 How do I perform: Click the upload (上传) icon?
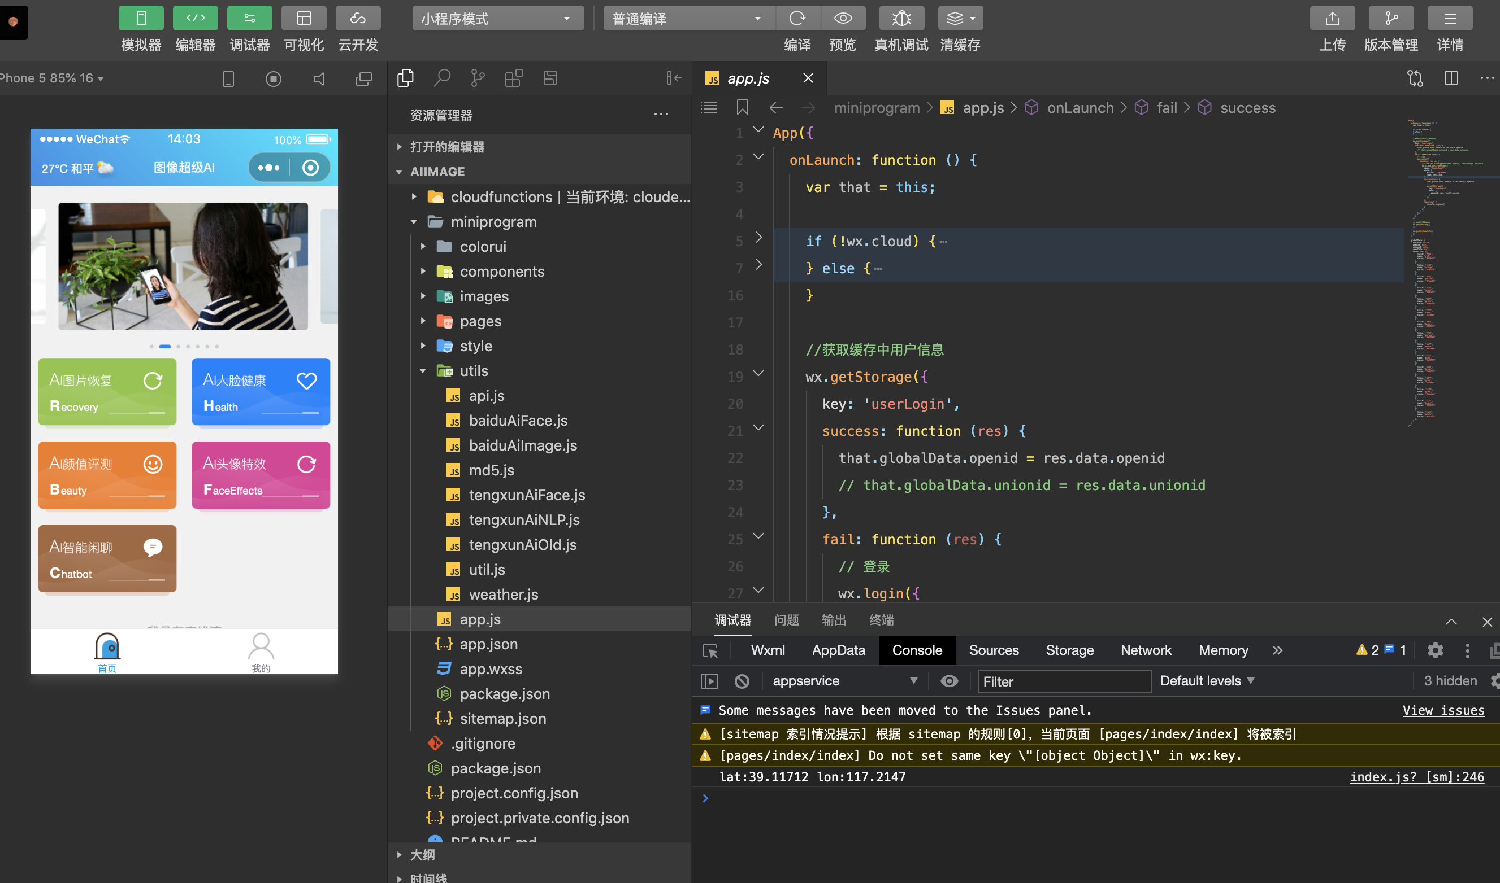pyautogui.click(x=1332, y=19)
